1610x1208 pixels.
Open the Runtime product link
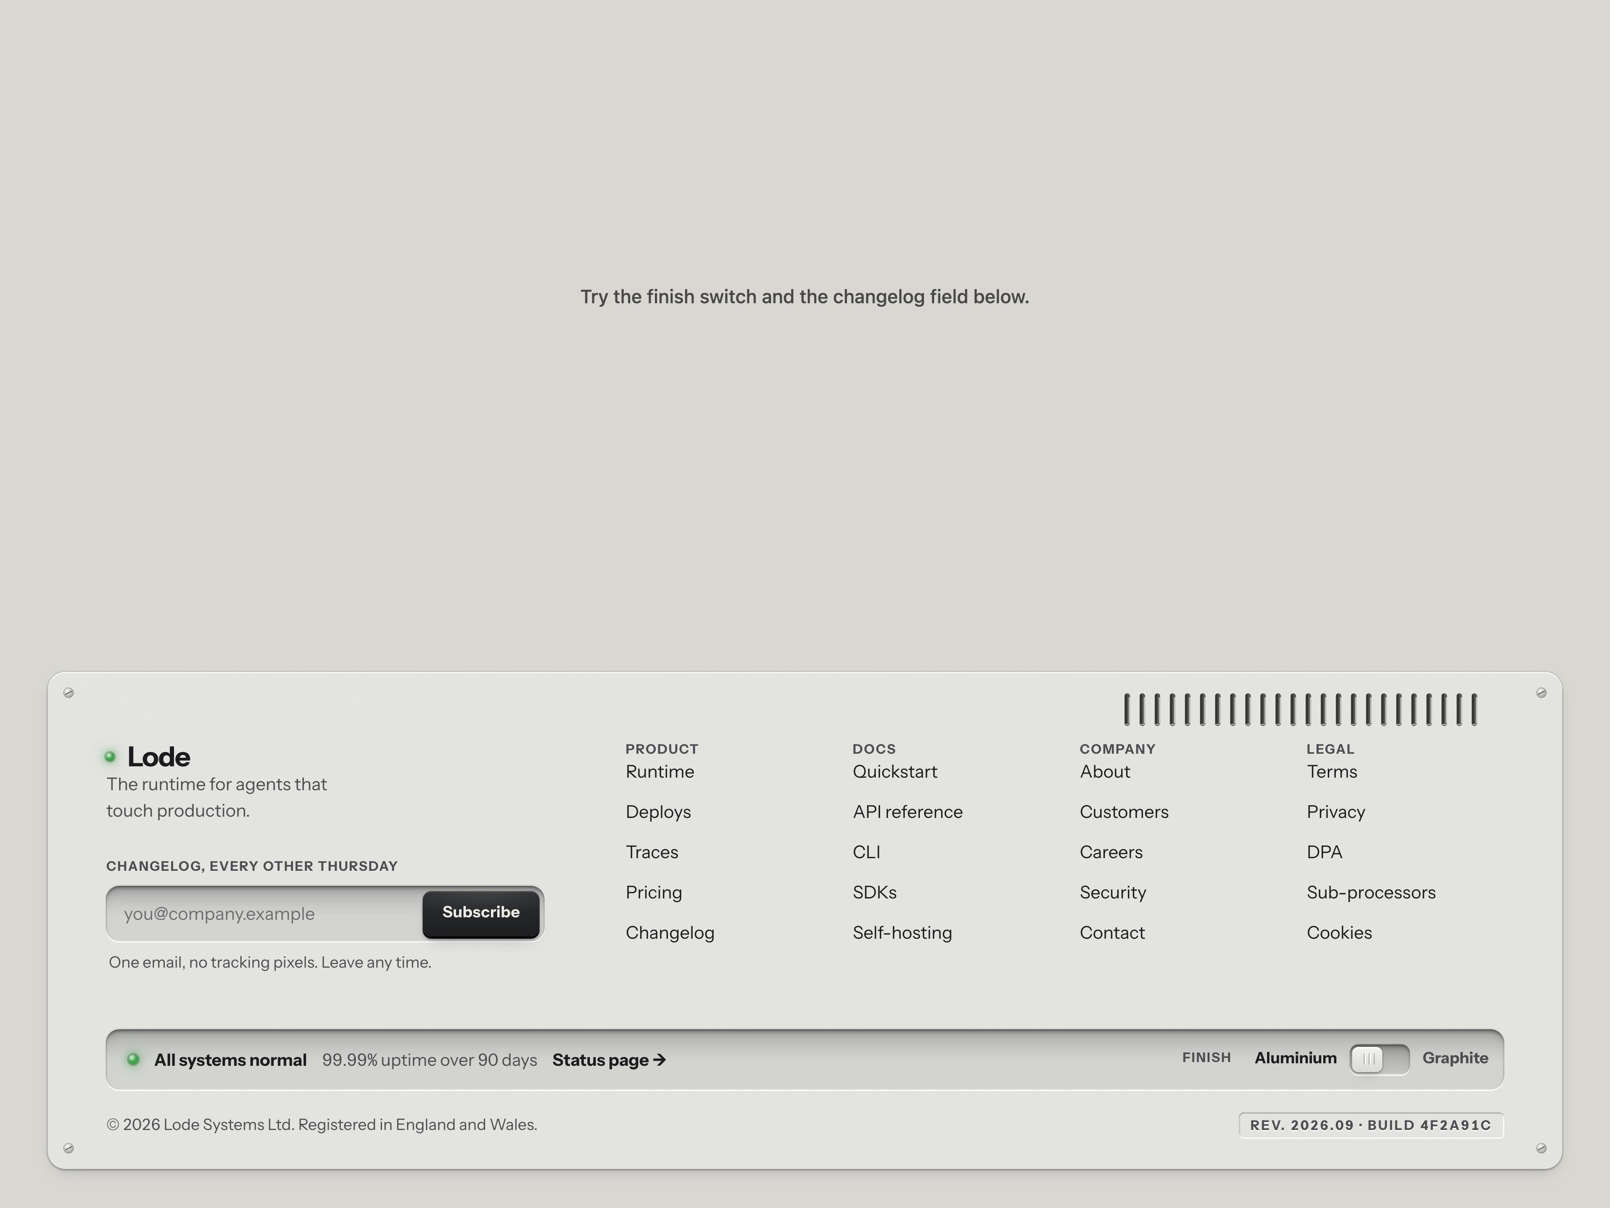pyautogui.click(x=660, y=772)
